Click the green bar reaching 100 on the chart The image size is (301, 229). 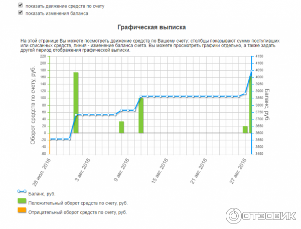(141, 115)
